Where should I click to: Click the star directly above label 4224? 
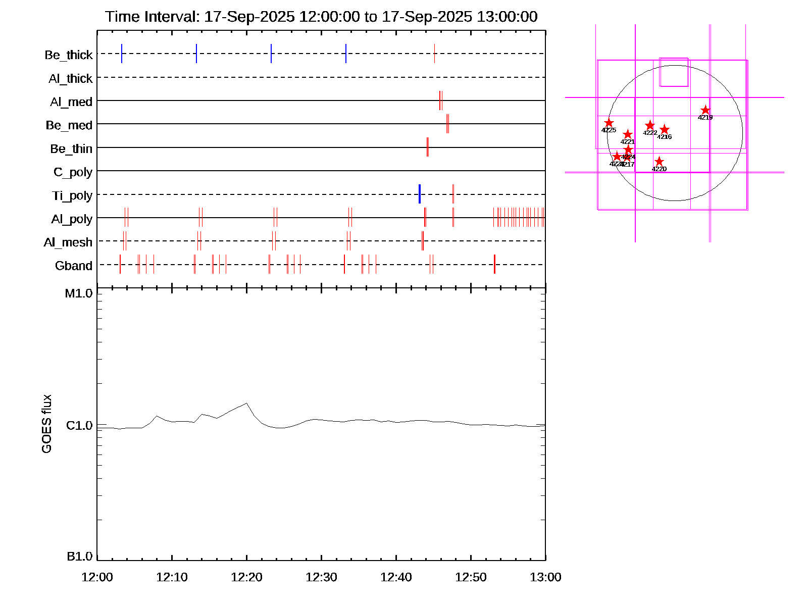(628, 150)
